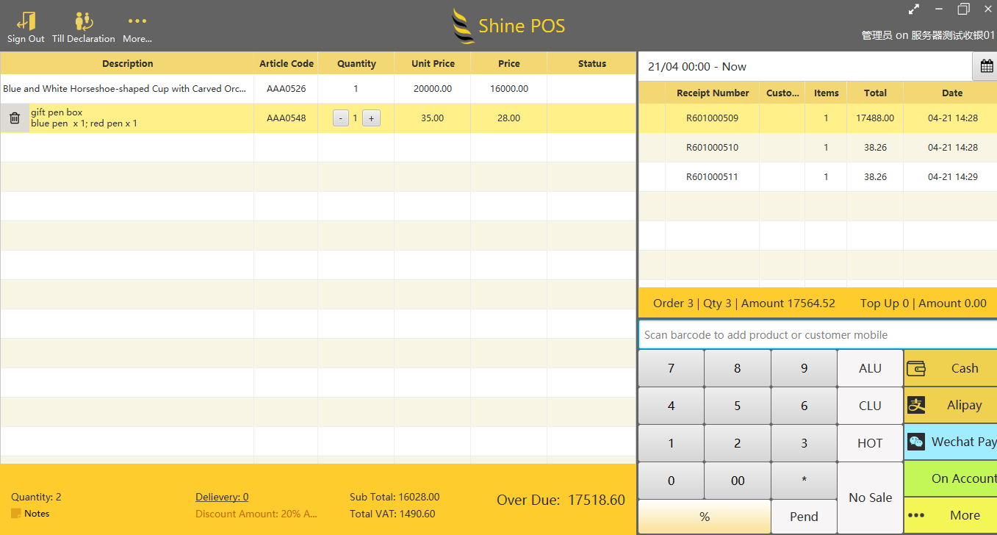
Task: Choose Wechat Pay payment
Action: tap(950, 442)
